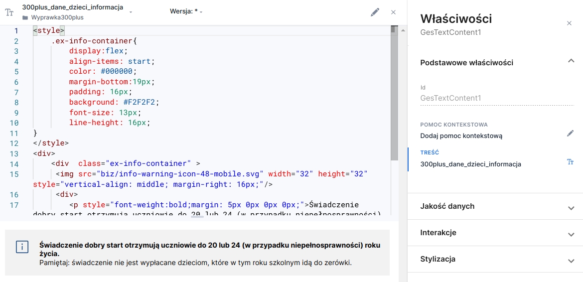Close the Właściwości panel

(x=570, y=23)
